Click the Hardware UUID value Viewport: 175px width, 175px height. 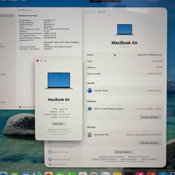(x=61, y=43)
